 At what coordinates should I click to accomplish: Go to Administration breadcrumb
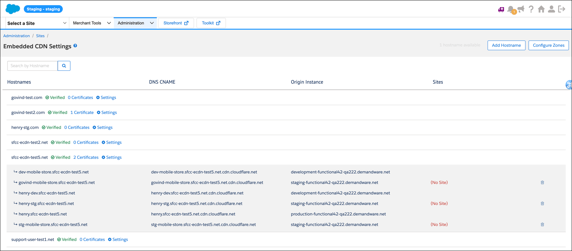(x=17, y=36)
